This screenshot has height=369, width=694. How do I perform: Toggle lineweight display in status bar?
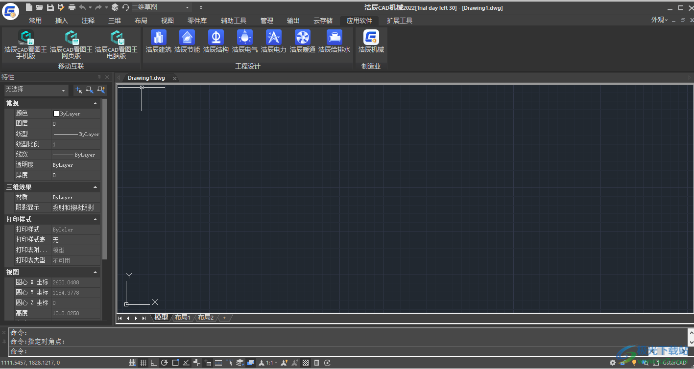pyautogui.click(x=218, y=363)
